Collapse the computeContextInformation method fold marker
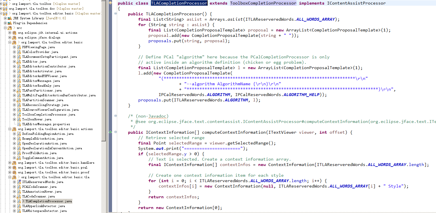 [115, 132]
